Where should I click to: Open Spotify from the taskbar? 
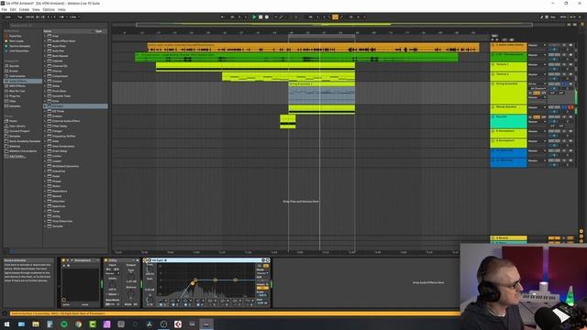pos(64,324)
